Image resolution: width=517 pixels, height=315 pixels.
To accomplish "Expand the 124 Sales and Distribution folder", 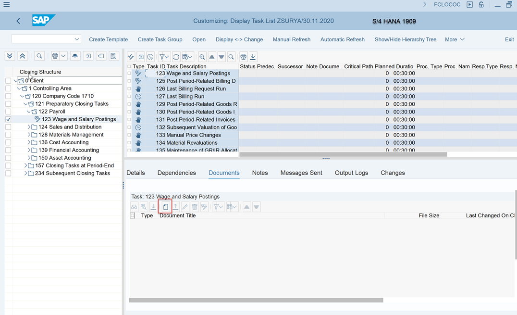I will [x=29, y=127].
